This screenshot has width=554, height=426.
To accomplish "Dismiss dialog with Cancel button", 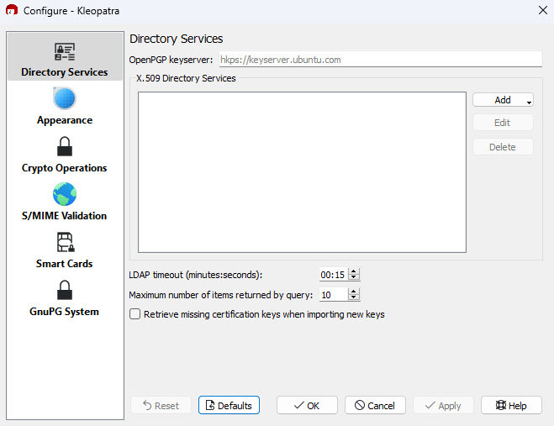I will point(375,405).
